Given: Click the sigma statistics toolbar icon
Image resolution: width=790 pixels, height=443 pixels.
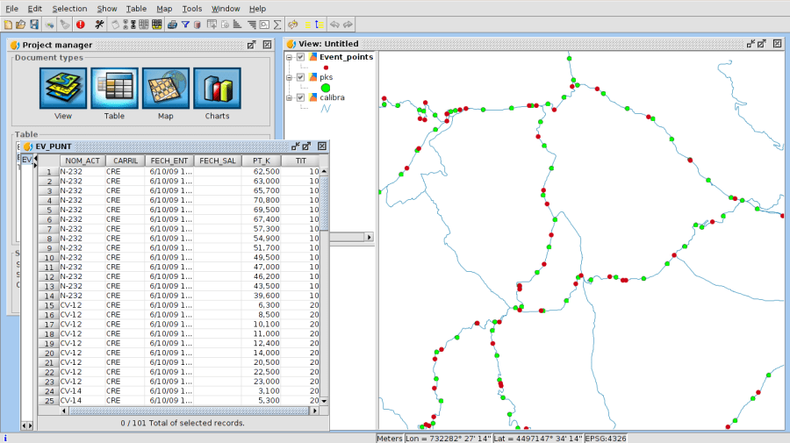Looking at the screenshot, I should pos(277,25).
